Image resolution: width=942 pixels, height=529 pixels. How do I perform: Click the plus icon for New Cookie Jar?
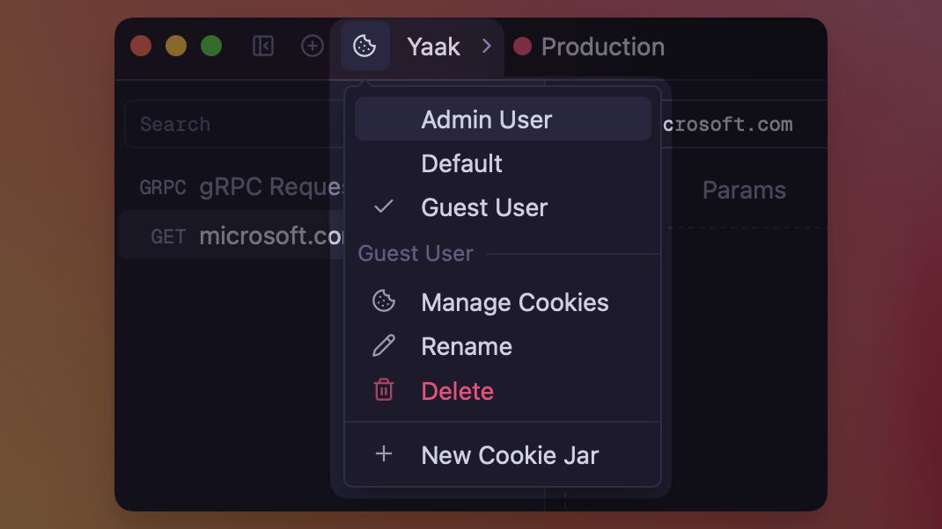[x=384, y=454]
